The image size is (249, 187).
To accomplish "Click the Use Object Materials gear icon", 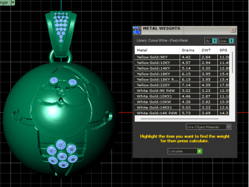I will tap(228, 127).
